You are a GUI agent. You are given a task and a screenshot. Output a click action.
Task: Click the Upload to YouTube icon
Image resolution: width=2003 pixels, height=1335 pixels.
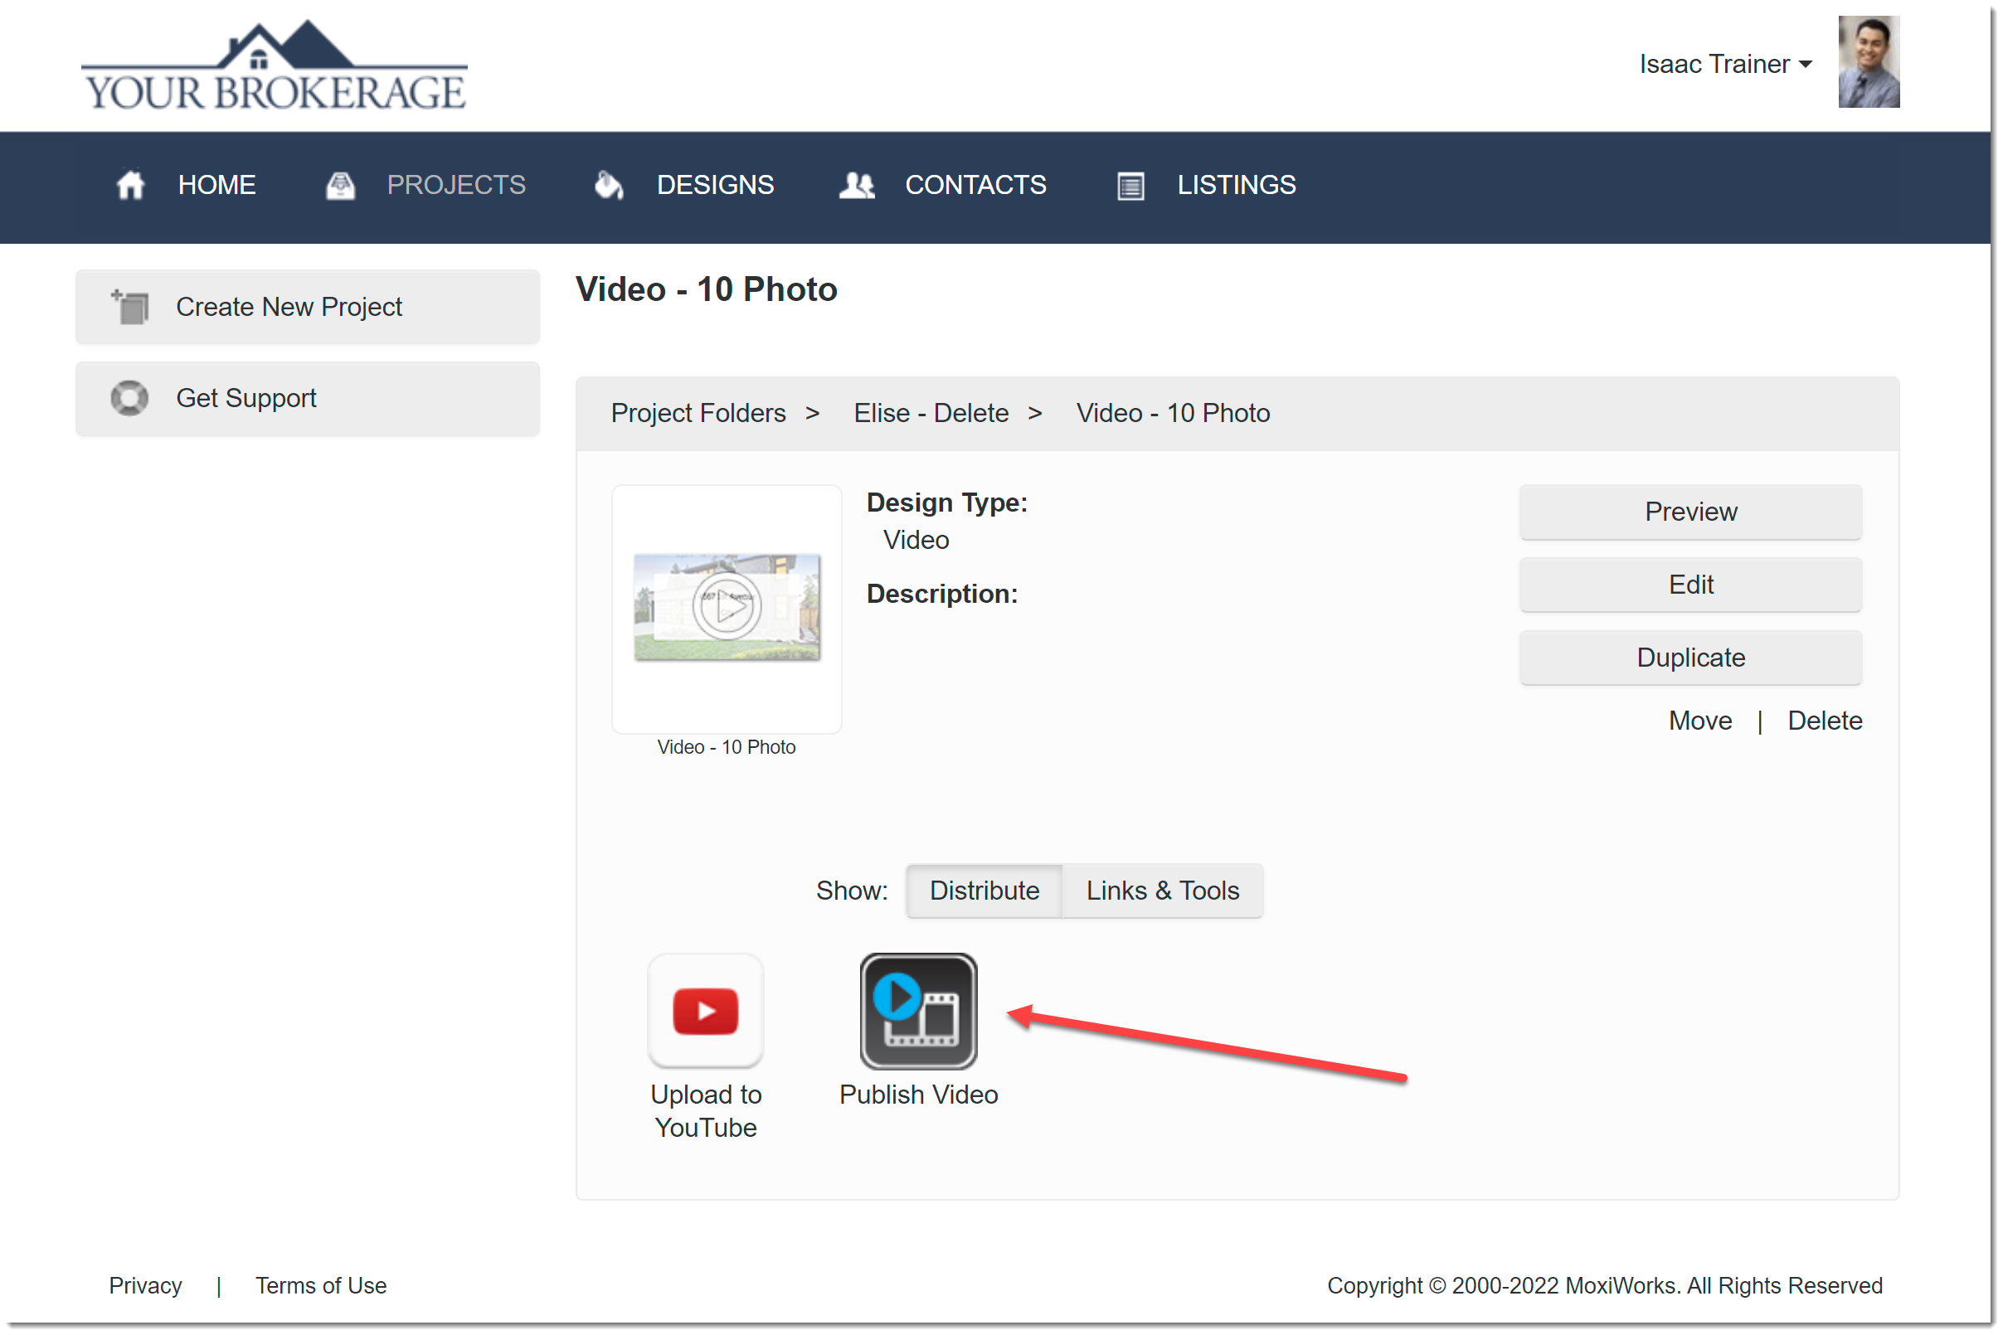[x=705, y=1011]
